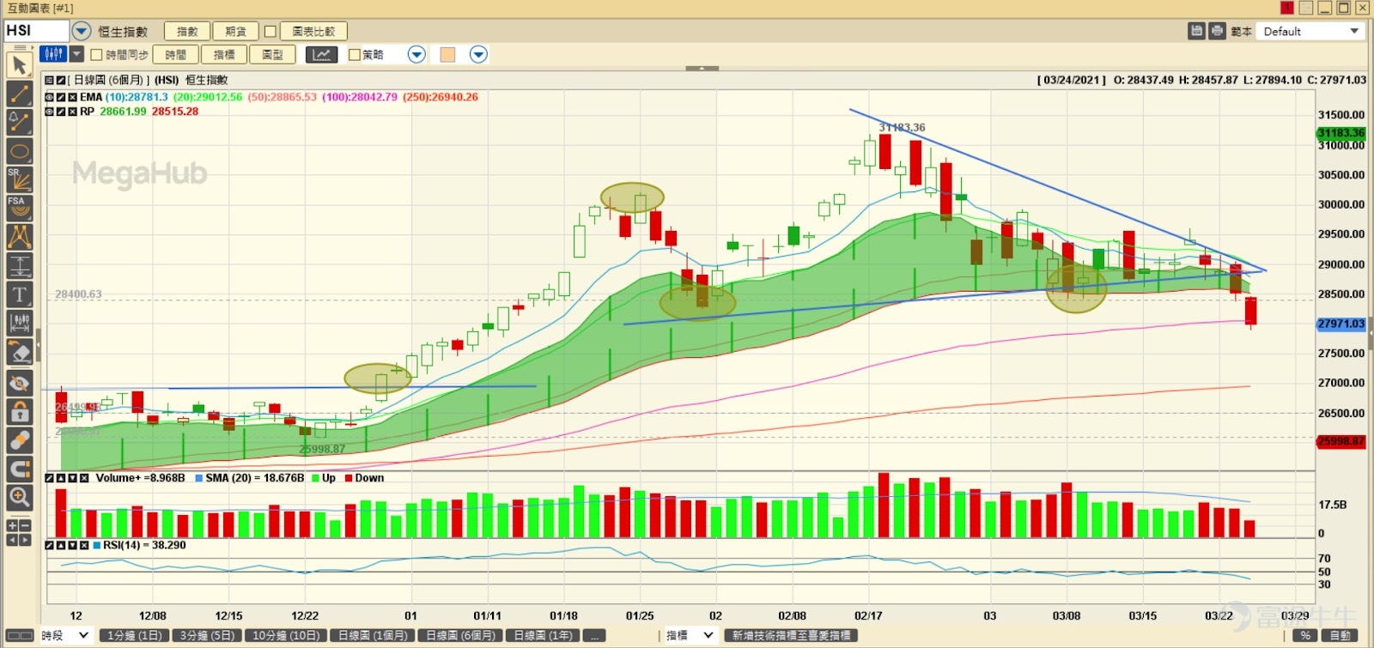Enable the 時間同步 checkbox
1374x648 pixels.
(x=97, y=55)
